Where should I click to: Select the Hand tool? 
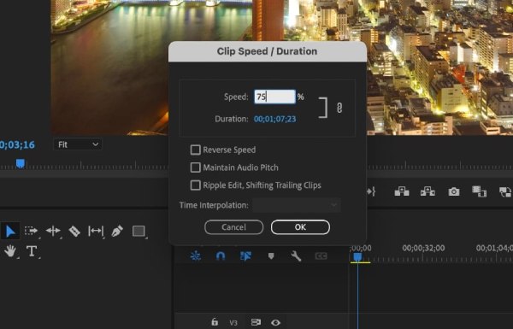pyautogui.click(x=10, y=251)
